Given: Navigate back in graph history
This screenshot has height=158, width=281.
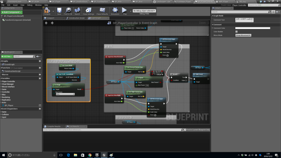Looking at the screenshot, I should [46, 23].
